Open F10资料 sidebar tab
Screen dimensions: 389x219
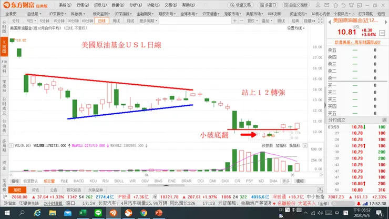click(x=4, y=67)
